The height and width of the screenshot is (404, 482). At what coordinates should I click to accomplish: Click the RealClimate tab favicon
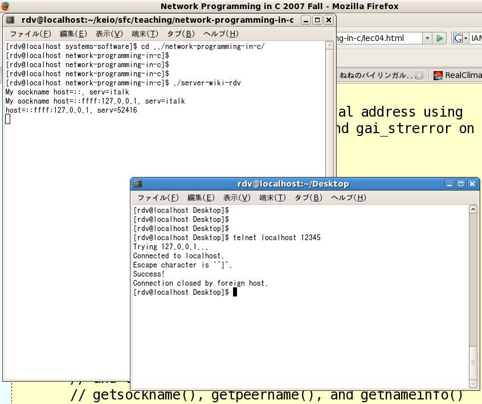coord(438,75)
